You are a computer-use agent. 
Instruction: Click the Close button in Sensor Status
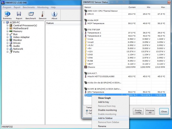164,112
